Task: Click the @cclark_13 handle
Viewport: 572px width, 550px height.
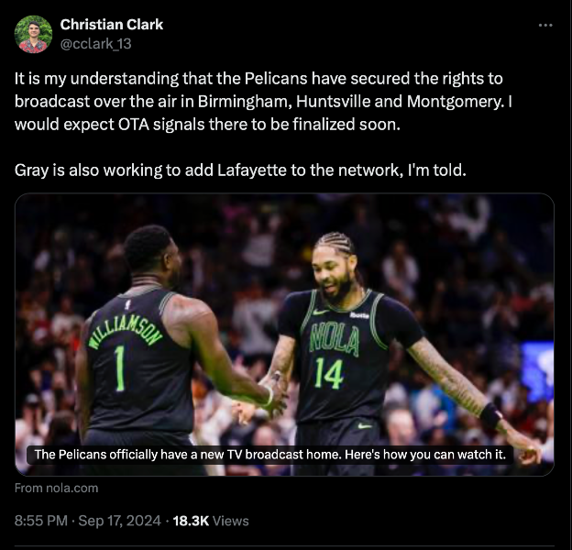Action: pos(95,44)
